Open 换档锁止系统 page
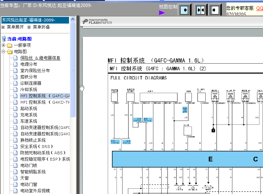The height and width of the screenshot is (194, 263). pos(33,140)
